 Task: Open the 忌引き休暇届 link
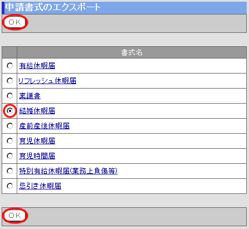click(40, 186)
